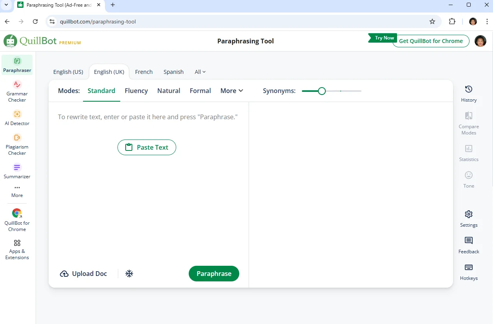Choose Fluency mode

(x=136, y=91)
